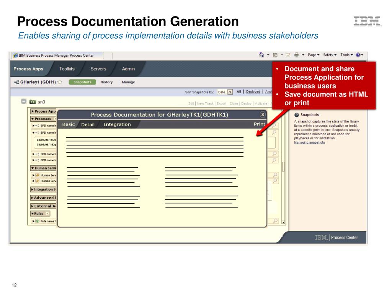Open the Managing snapshots link
Viewport: 392px width, 294px height.
click(x=309, y=142)
